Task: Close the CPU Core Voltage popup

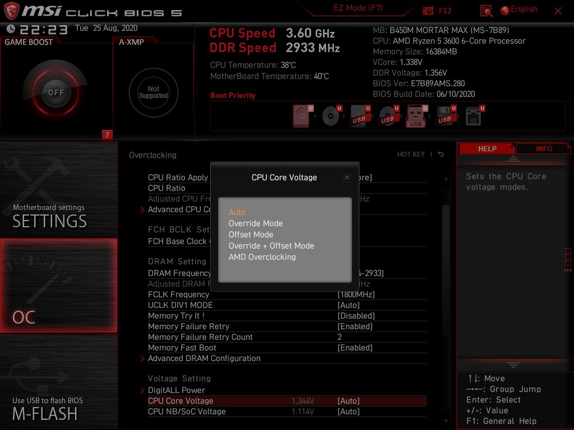Action: click(x=346, y=177)
